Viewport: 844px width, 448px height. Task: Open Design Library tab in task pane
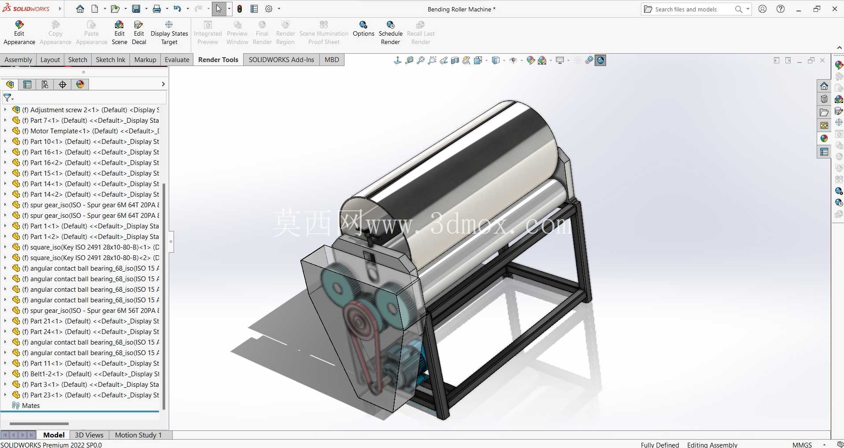point(824,99)
